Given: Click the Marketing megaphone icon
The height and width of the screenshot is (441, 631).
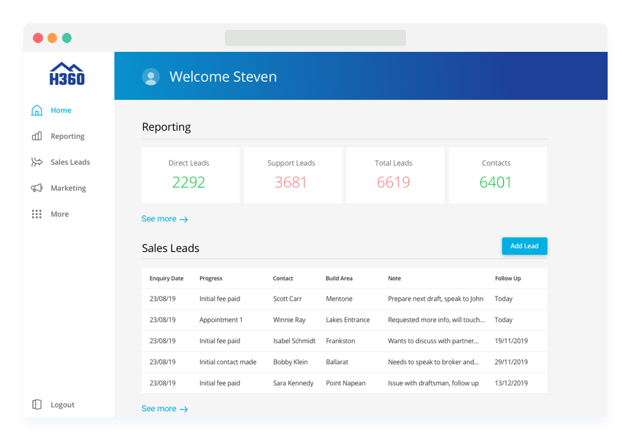Looking at the screenshot, I should (37, 188).
